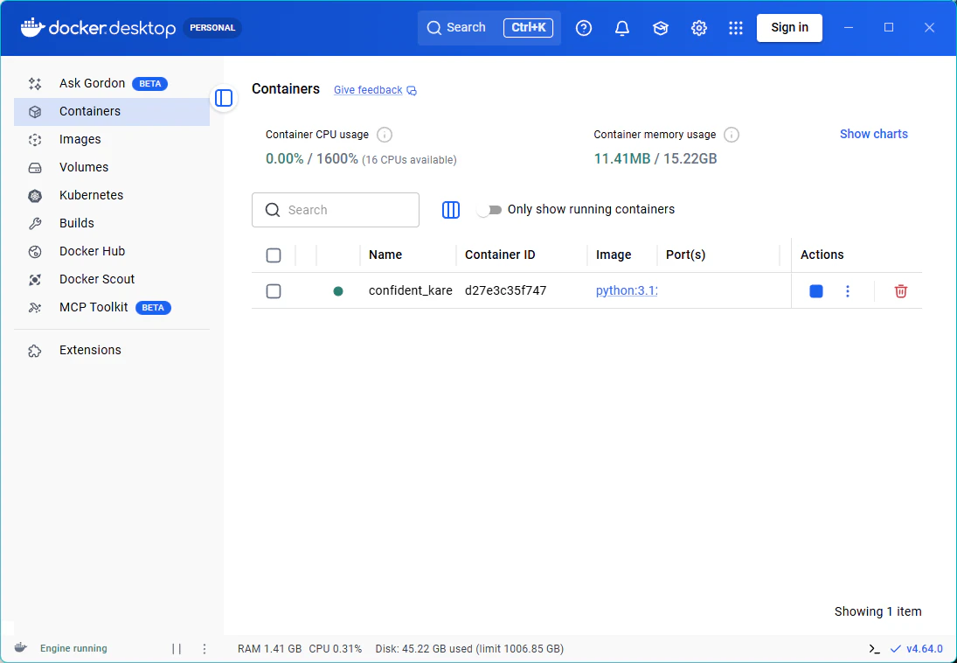This screenshot has height=663, width=957.
Task: Open Volumes in the sidebar
Action: coord(112,167)
